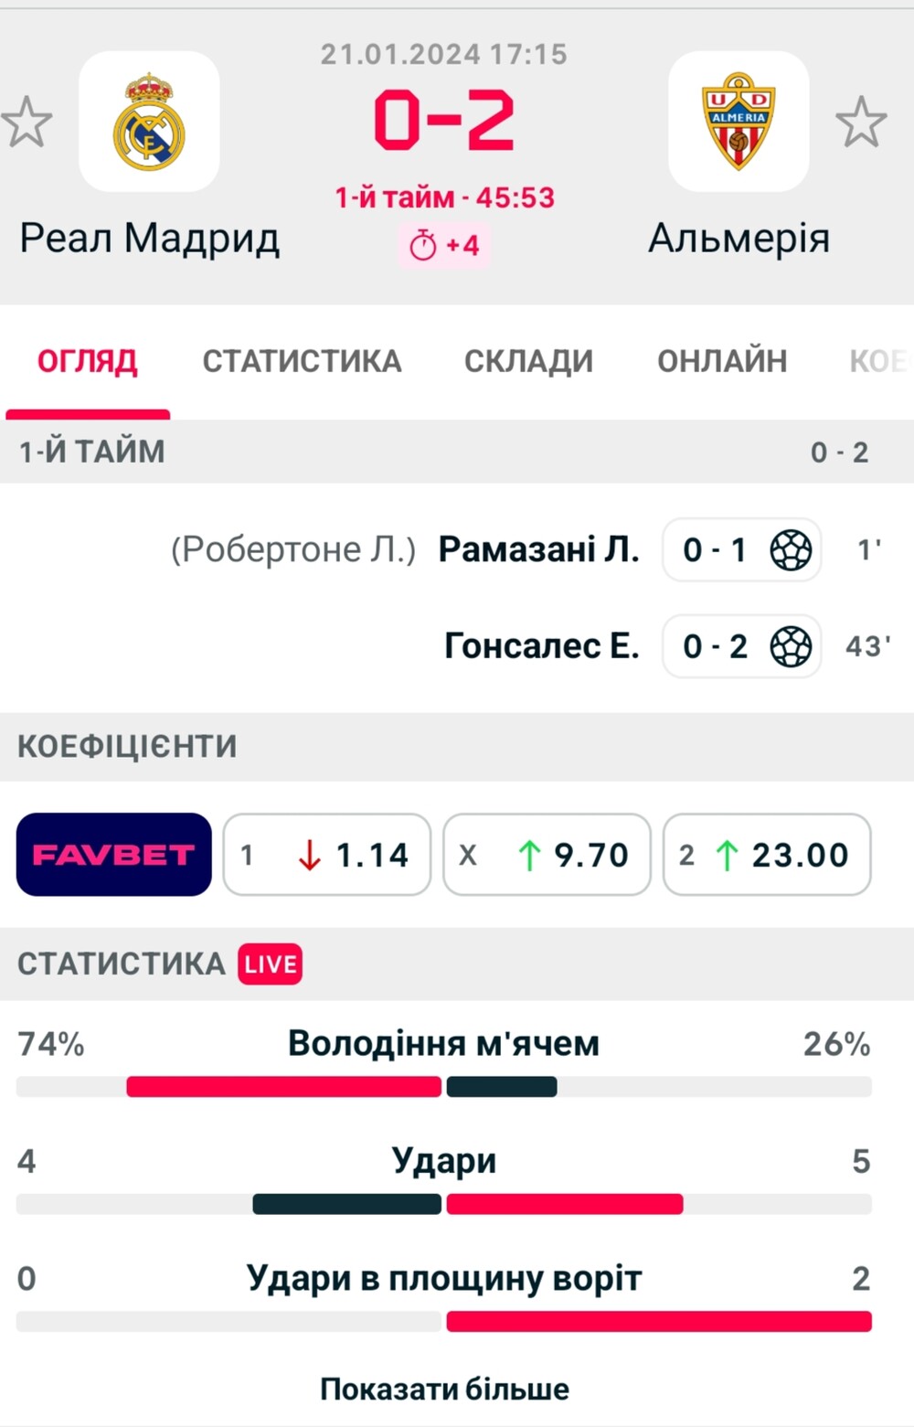The height and width of the screenshot is (1427, 914).
Task: Favorite Almería with the star icon
Action: pos(861,122)
